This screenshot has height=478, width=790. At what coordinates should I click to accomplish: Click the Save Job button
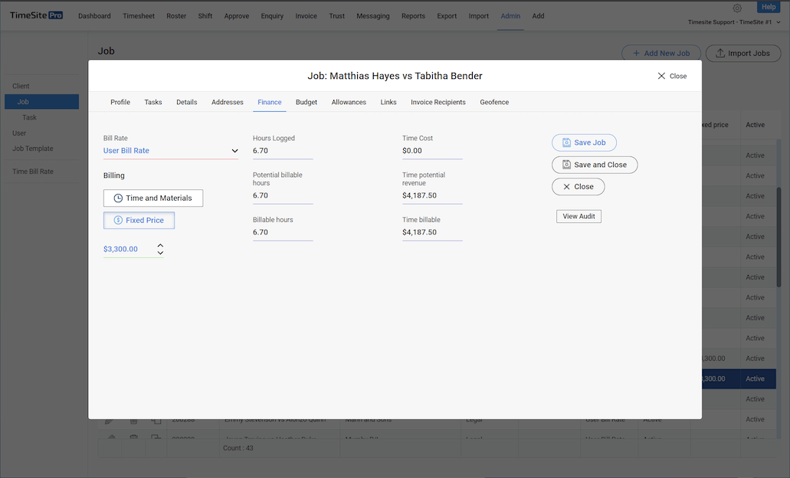[584, 142]
